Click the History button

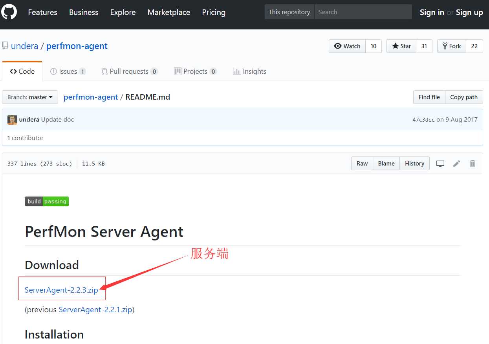(x=415, y=164)
